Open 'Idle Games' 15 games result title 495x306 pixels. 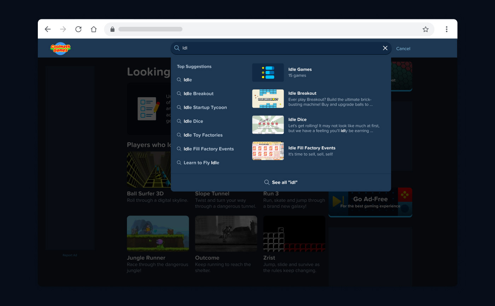pos(300,69)
